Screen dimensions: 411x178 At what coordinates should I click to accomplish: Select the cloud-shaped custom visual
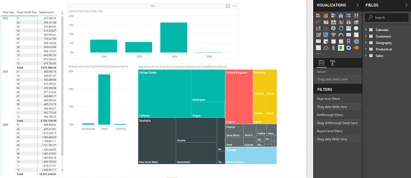point(326,47)
